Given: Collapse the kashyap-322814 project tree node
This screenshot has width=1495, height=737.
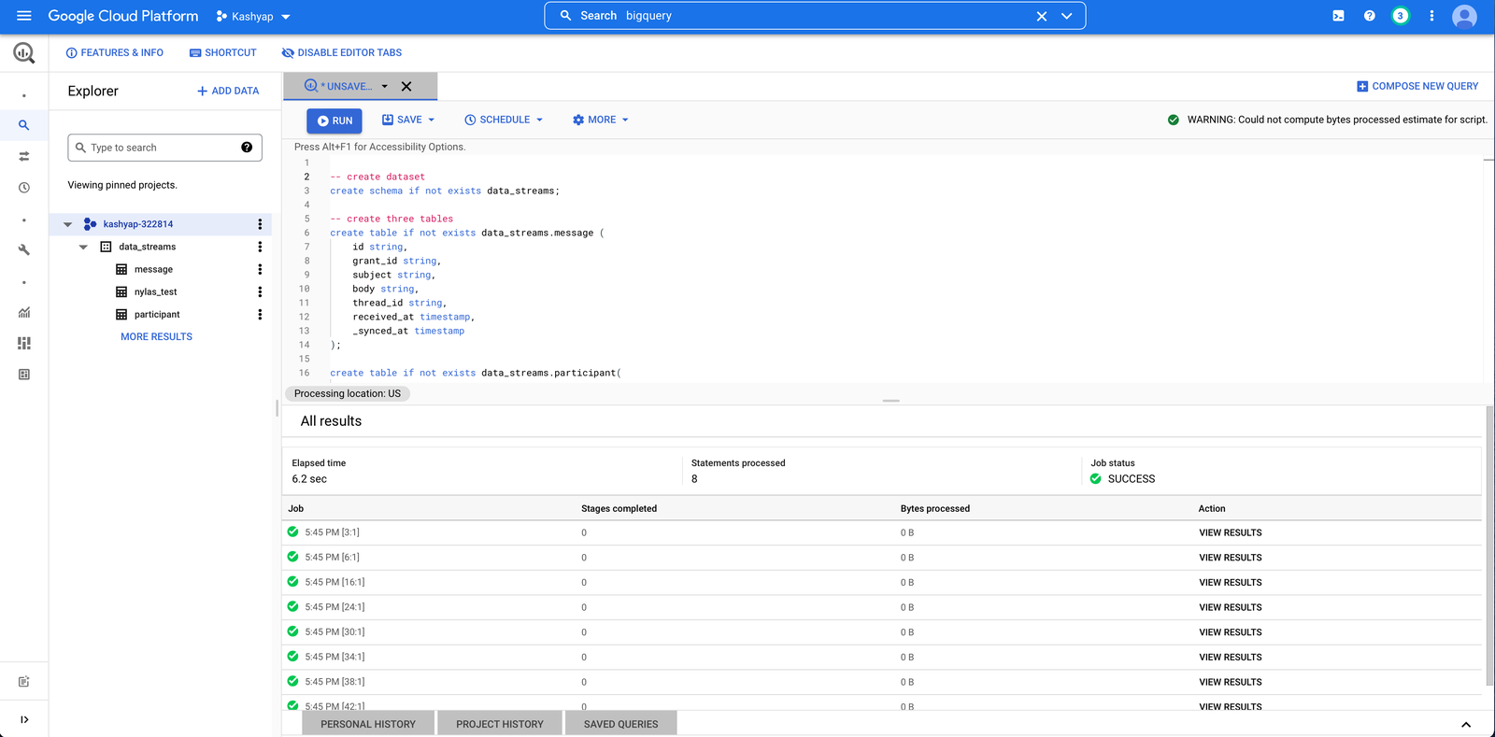Looking at the screenshot, I should [x=67, y=224].
